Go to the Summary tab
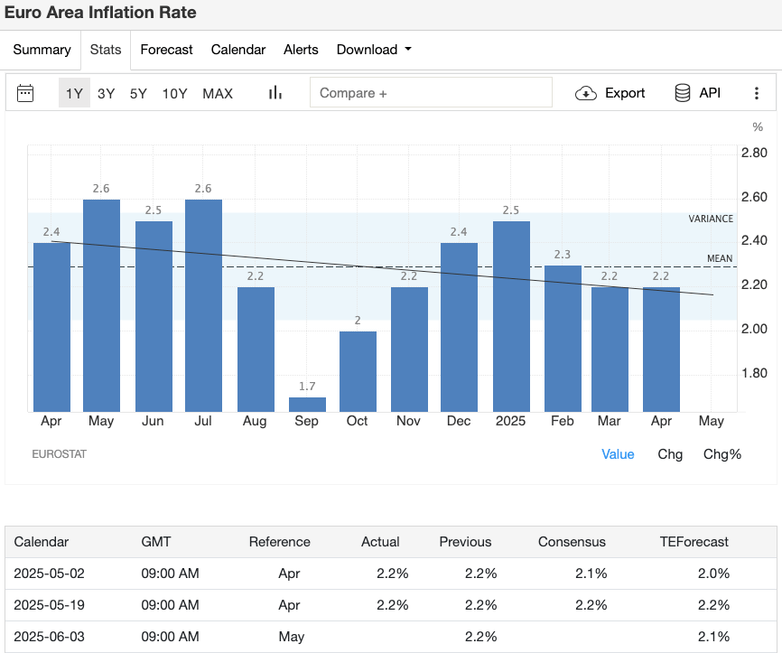782x653 pixels. (42, 50)
